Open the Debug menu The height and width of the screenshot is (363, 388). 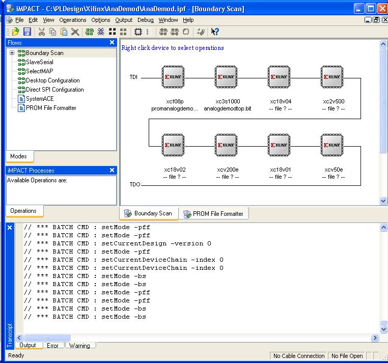pyautogui.click(x=145, y=20)
